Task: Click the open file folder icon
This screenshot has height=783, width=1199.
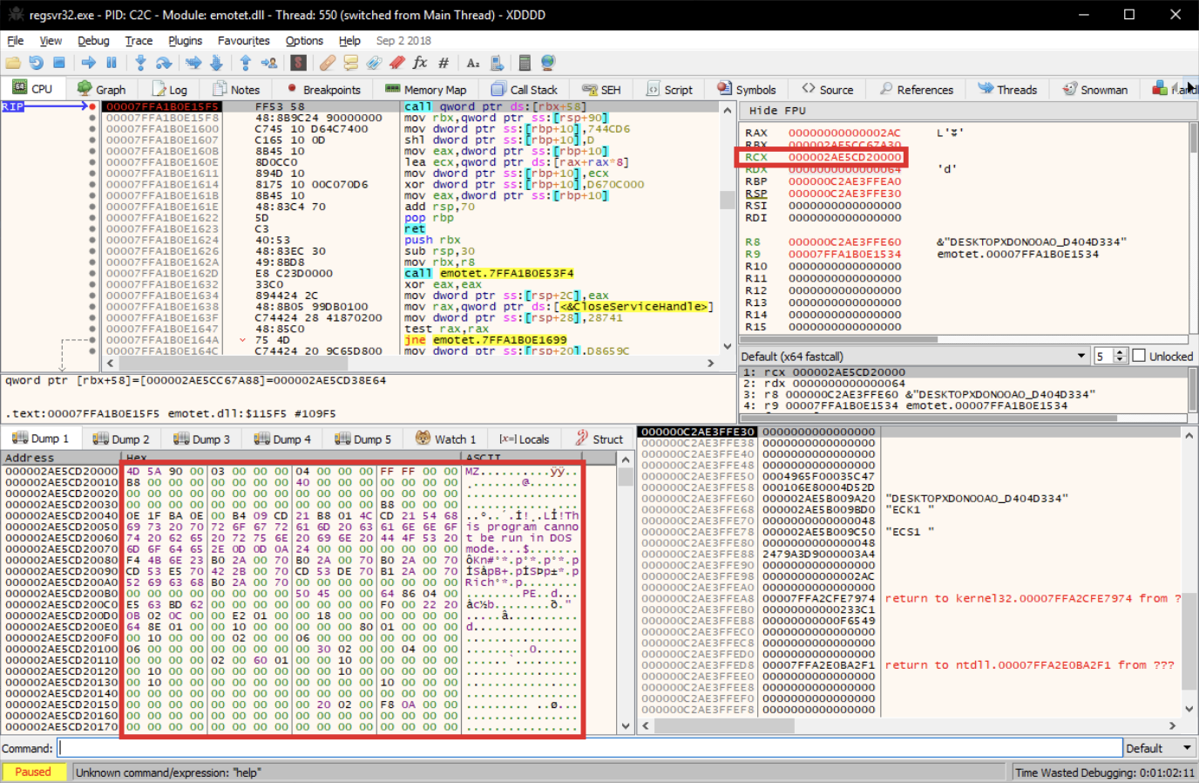Action: [13, 63]
